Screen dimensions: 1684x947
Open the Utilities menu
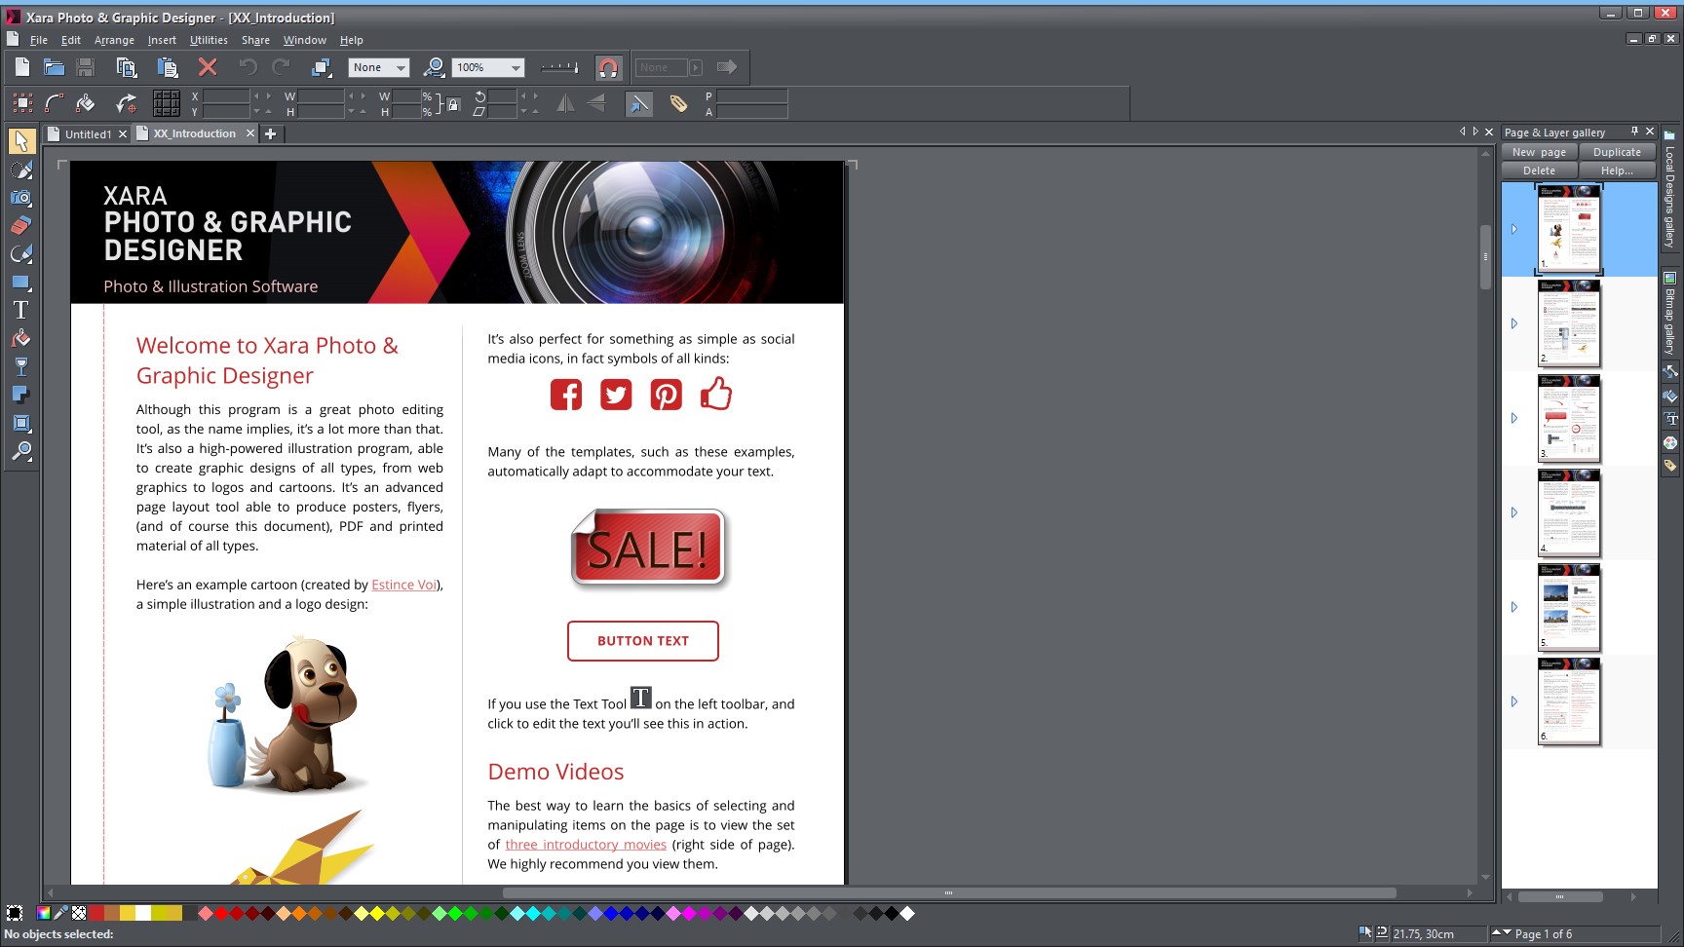(209, 40)
